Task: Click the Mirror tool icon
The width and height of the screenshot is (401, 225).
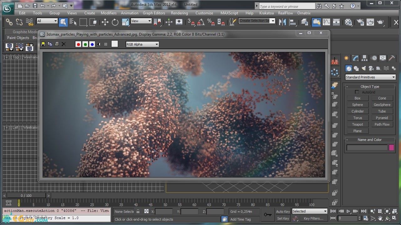Action: 282,22
